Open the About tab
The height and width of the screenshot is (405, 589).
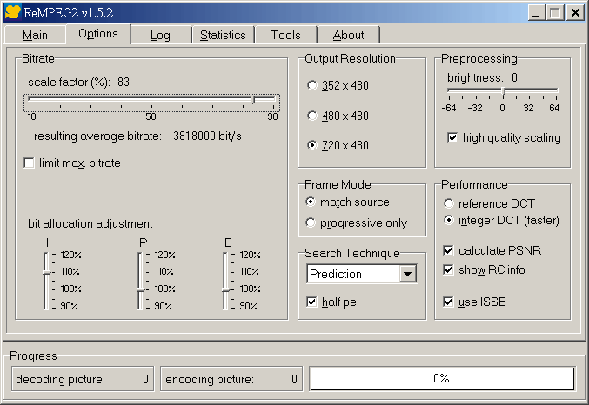pyautogui.click(x=348, y=35)
